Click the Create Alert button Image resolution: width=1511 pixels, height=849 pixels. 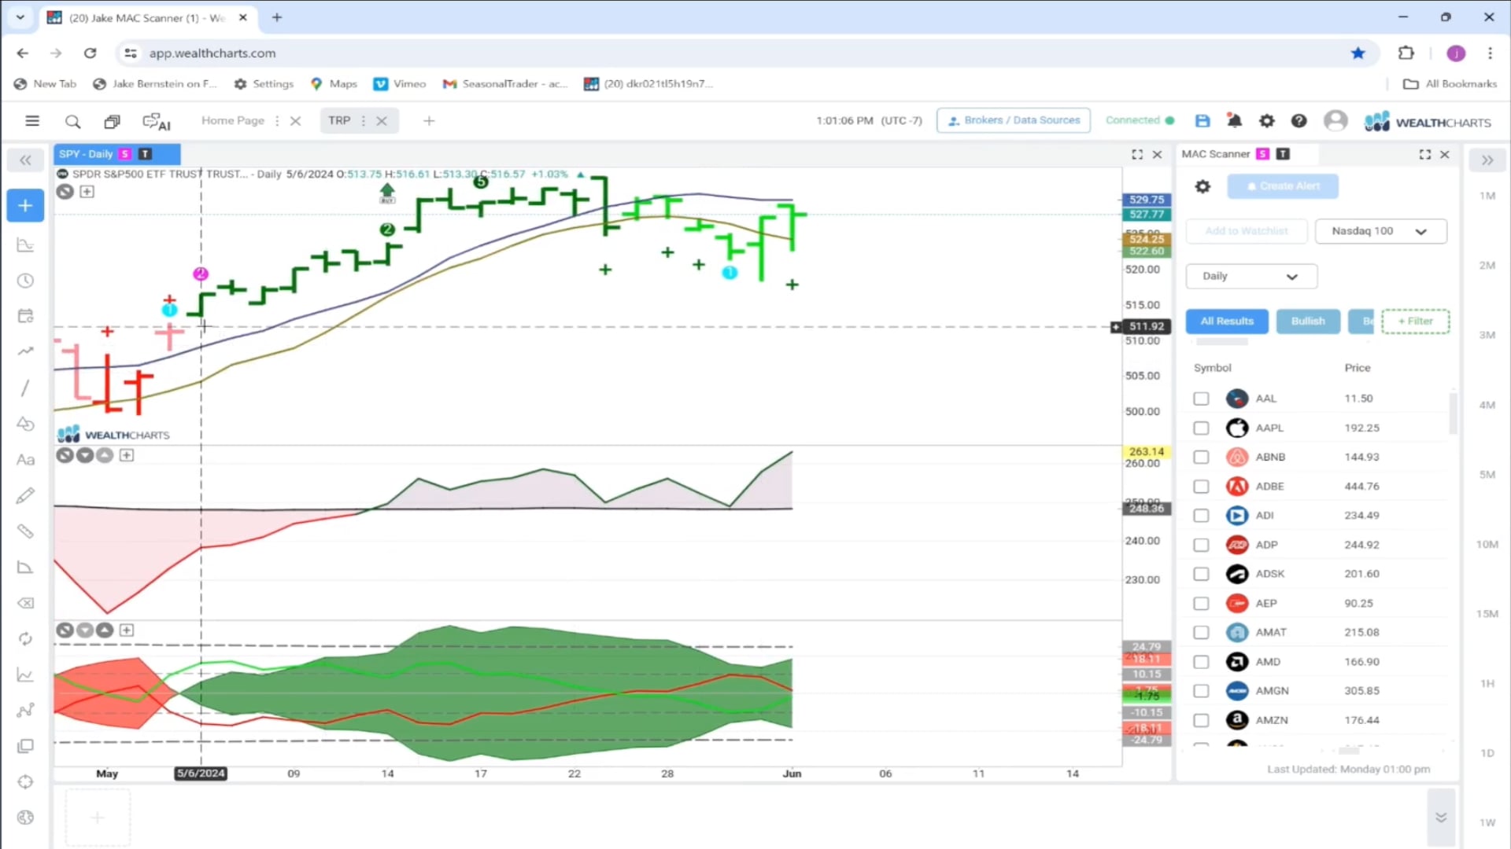tap(1283, 186)
